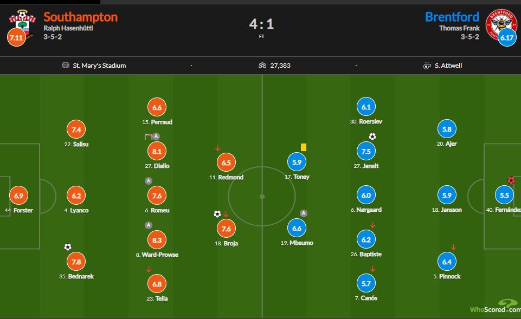Click the assist icon above Mbeumo
Screen dimensions: 521x319
pos(304,213)
